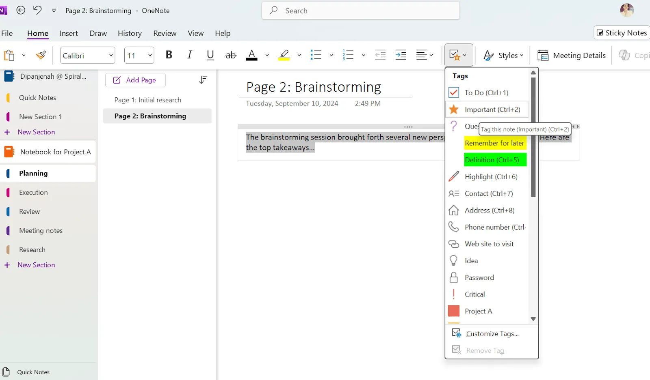Expand the Paste options arrow

(24, 55)
